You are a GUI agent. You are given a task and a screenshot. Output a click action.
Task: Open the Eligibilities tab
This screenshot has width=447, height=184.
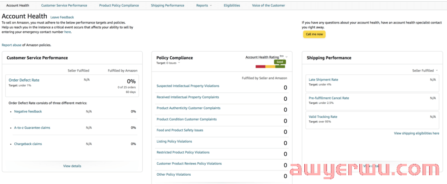click(x=232, y=5)
